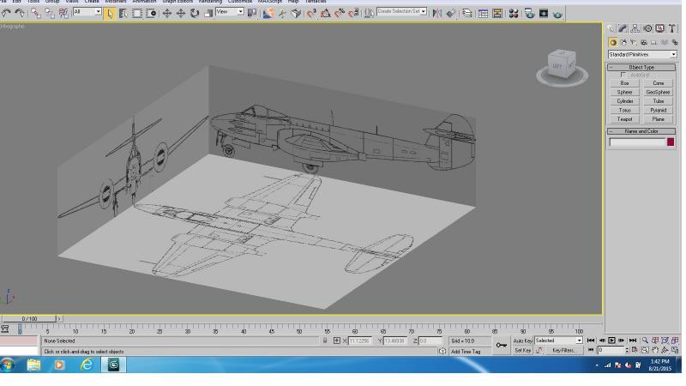Click the Sphere primitive button
Image resolution: width=686 pixels, height=386 pixels.
(624, 93)
